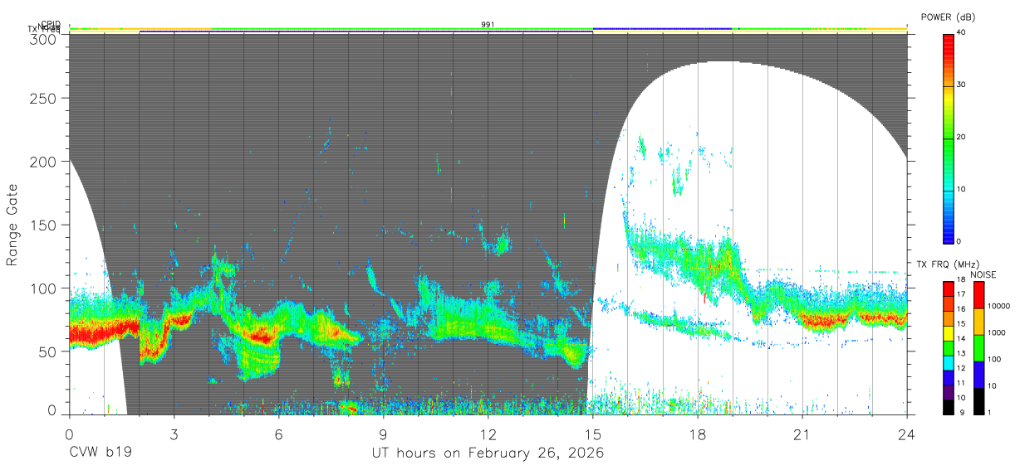Select the red 17–18 MHz swatch in TX FRQ legend
1020x470 pixels.
pyautogui.click(x=948, y=288)
